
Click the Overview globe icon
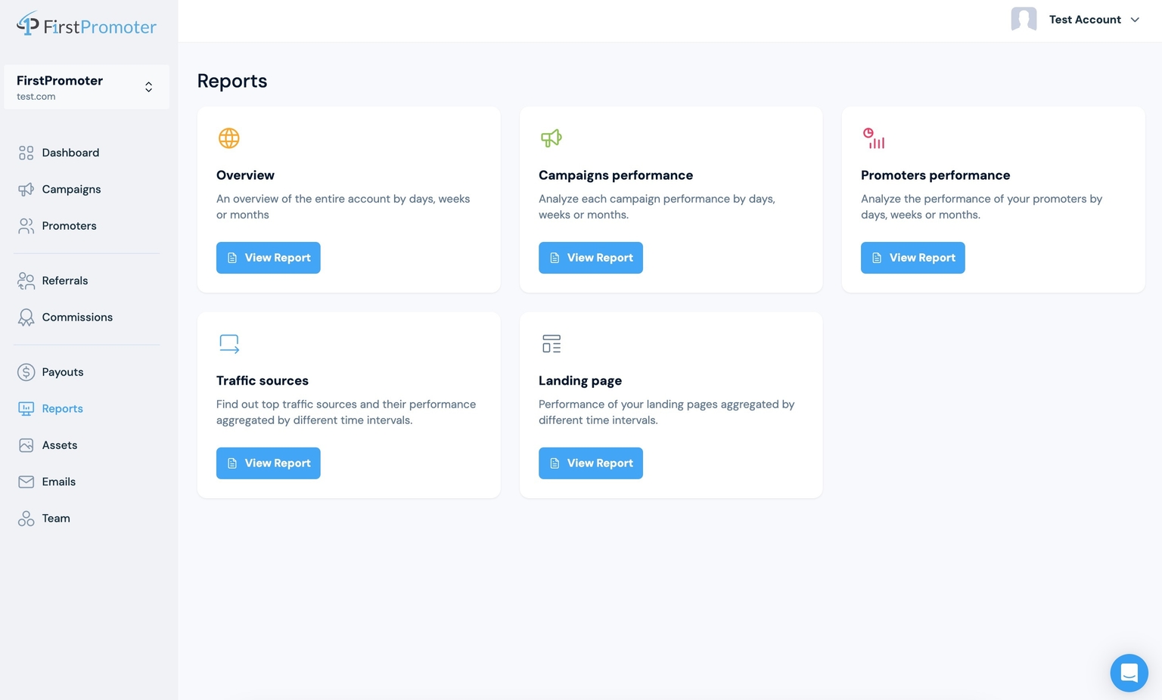[229, 138]
